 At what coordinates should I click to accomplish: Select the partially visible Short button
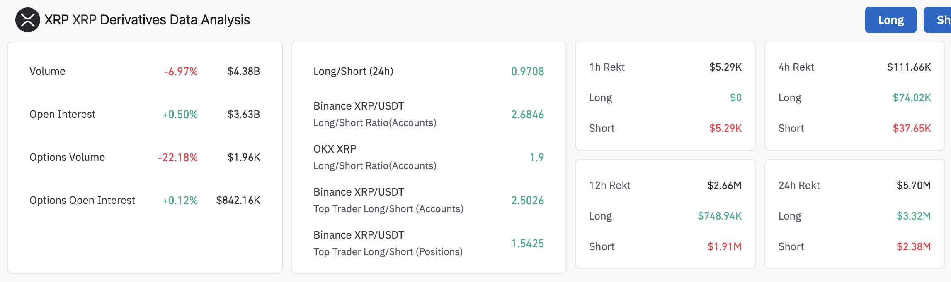pyautogui.click(x=938, y=20)
